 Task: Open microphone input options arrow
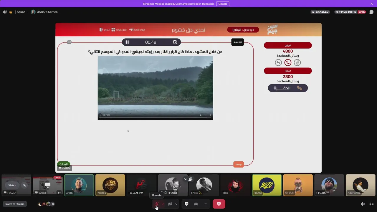pos(163,204)
